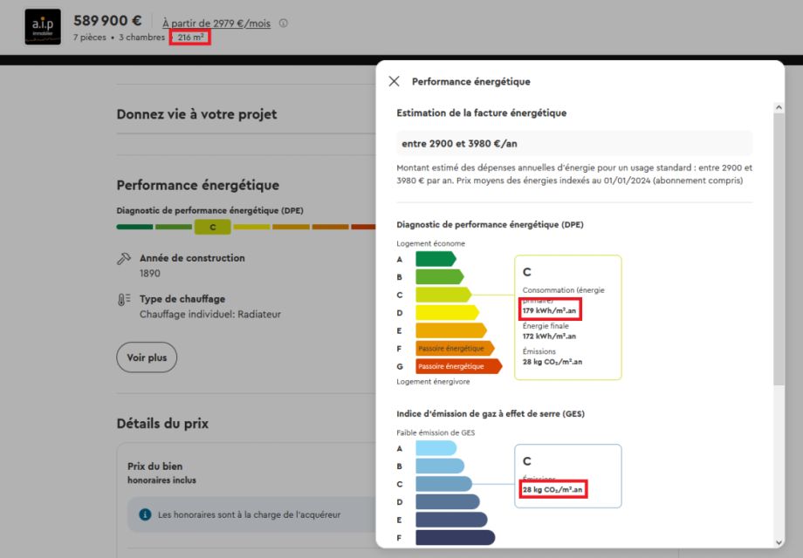Click the 'Détails du prix' heading

[x=162, y=424]
